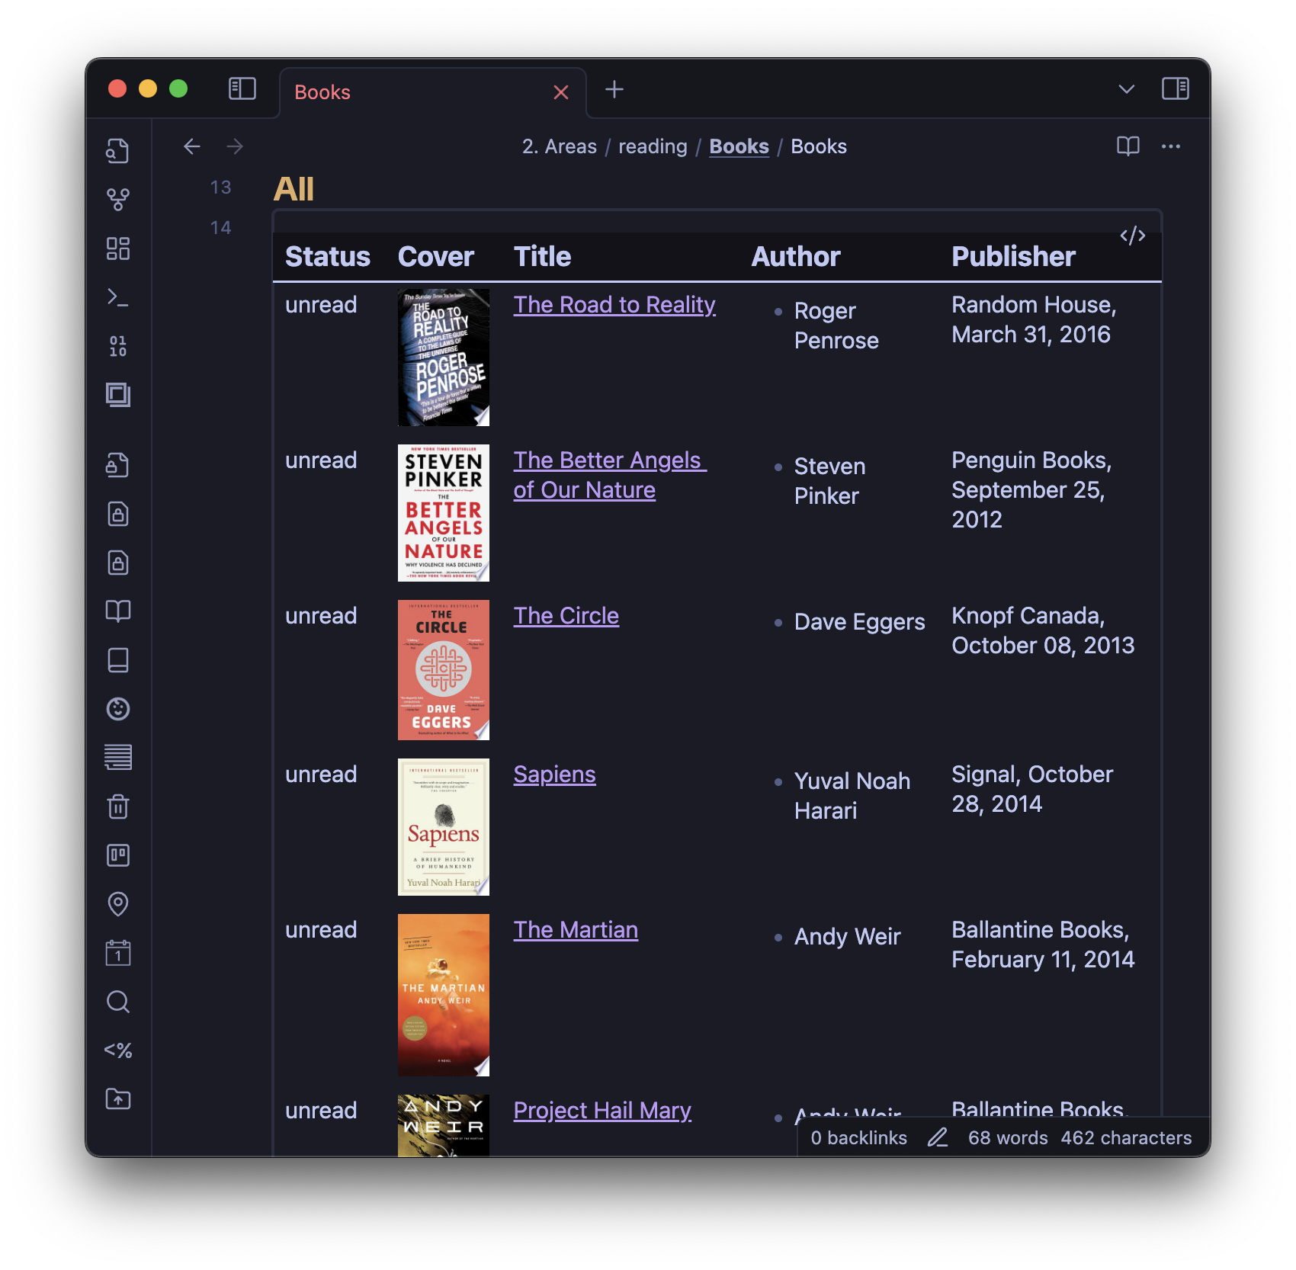Image resolution: width=1296 pixels, height=1270 pixels.
Task: Click The Martian cover thumbnail
Action: pos(444,995)
